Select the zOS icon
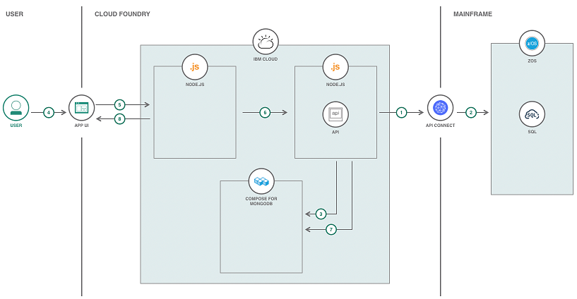 pyautogui.click(x=532, y=44)
